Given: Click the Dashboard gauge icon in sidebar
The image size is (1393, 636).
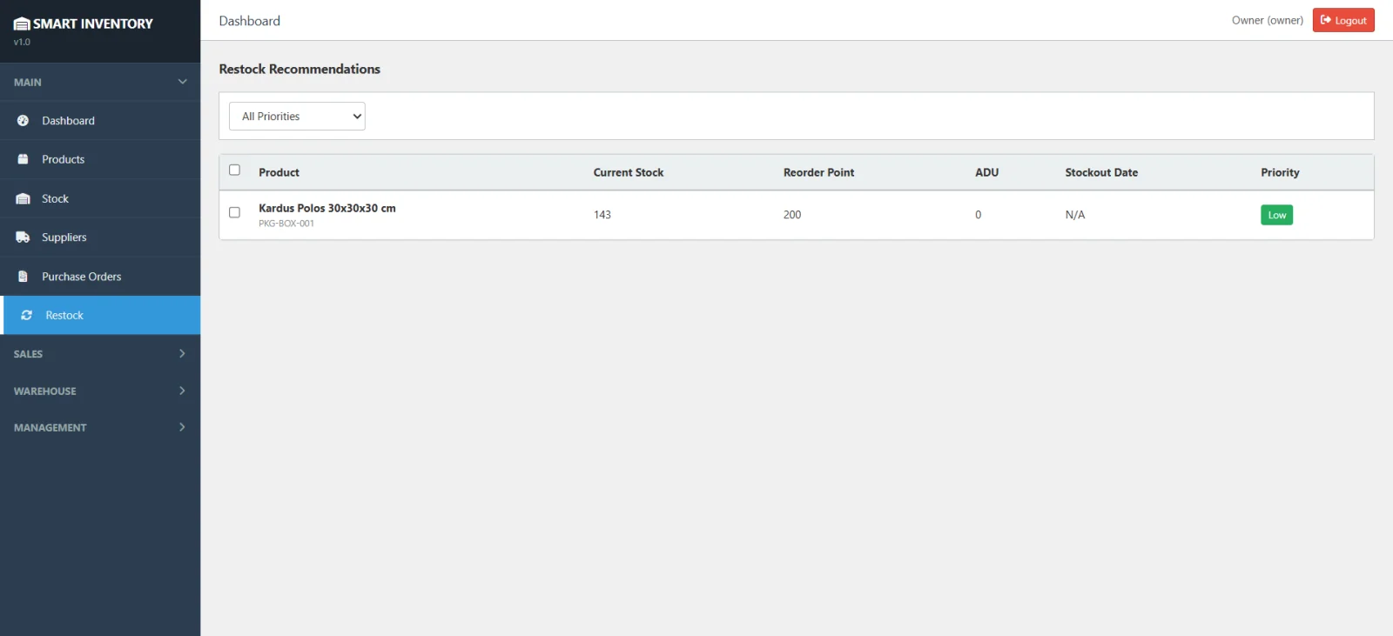Looking at the screenshot, I should coord(24,121).
